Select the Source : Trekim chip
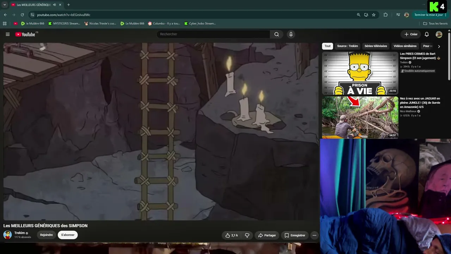The image size is (451, 254). (x=347, y=46)
